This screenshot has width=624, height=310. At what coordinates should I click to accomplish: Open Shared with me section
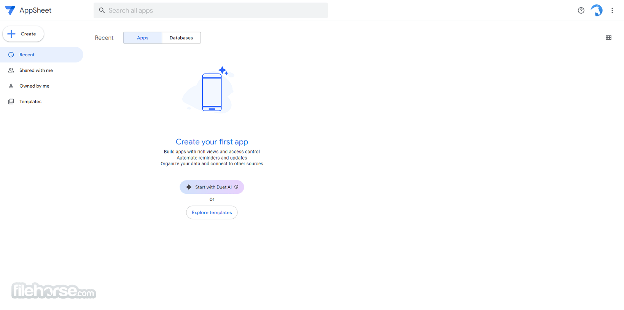(x=41, y=70)
